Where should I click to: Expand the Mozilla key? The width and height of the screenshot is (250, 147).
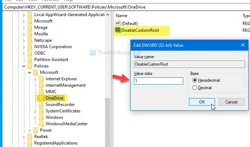click(24, 34)
